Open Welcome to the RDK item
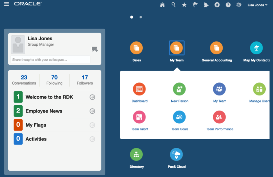Viewport: 273px width, 177px height. [55, 97]
